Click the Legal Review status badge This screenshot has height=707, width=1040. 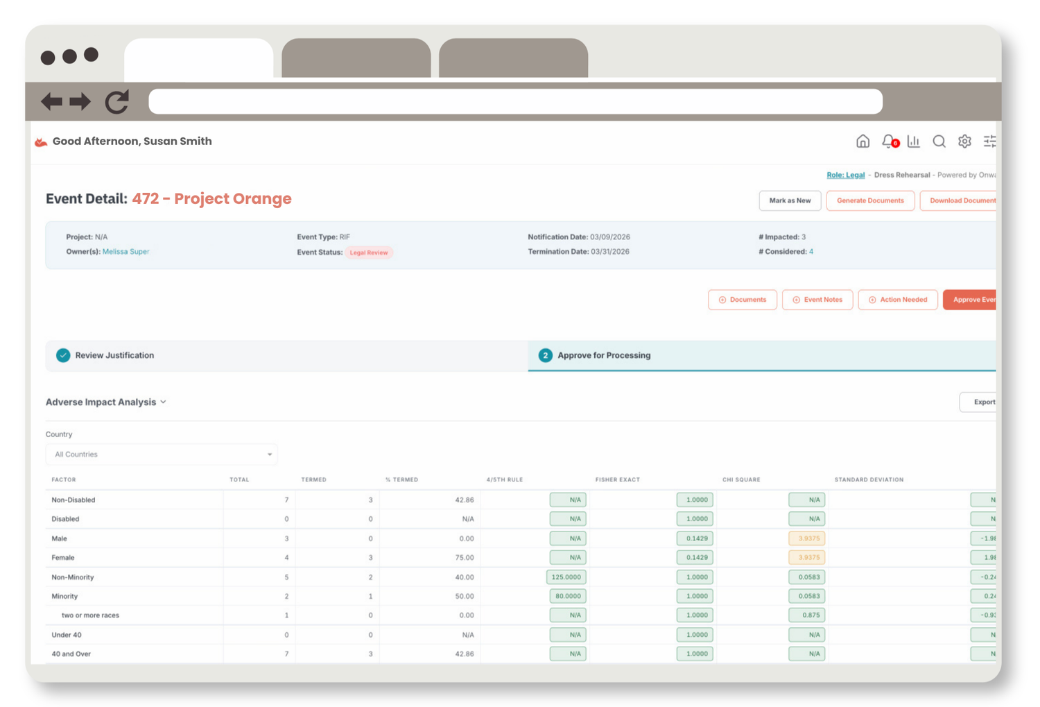(369, 253)
